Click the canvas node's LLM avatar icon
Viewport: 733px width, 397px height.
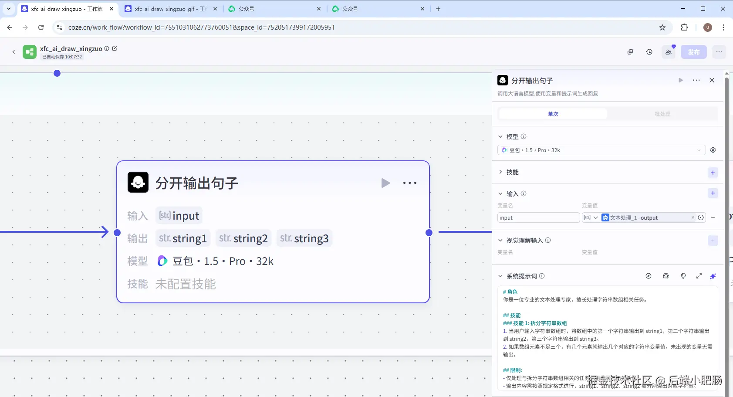click(138, 182)
